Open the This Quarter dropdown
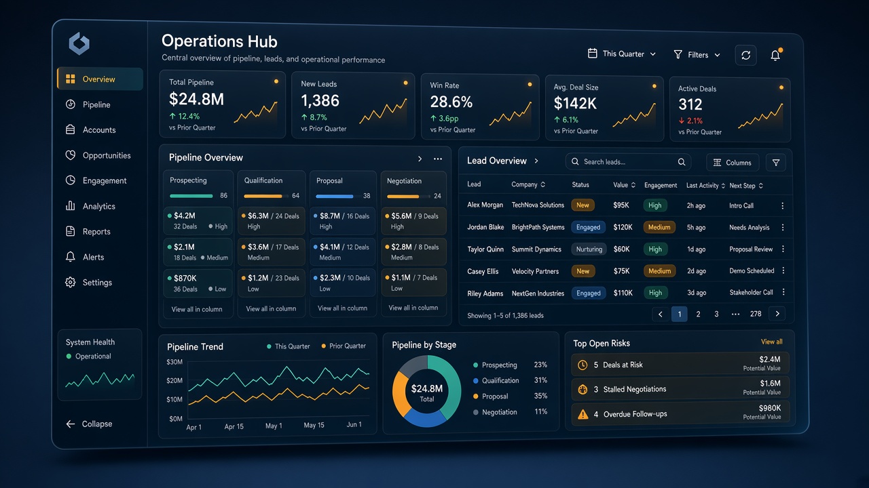The height and width of the screenshot is (488, 869). coord(623,54)
